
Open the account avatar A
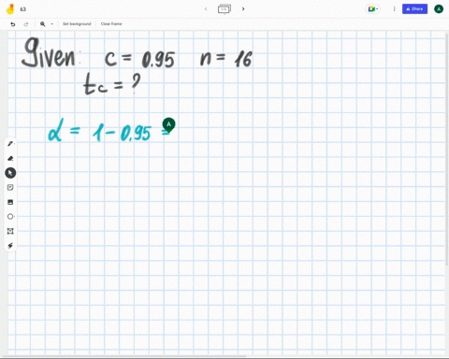(439, 9)
